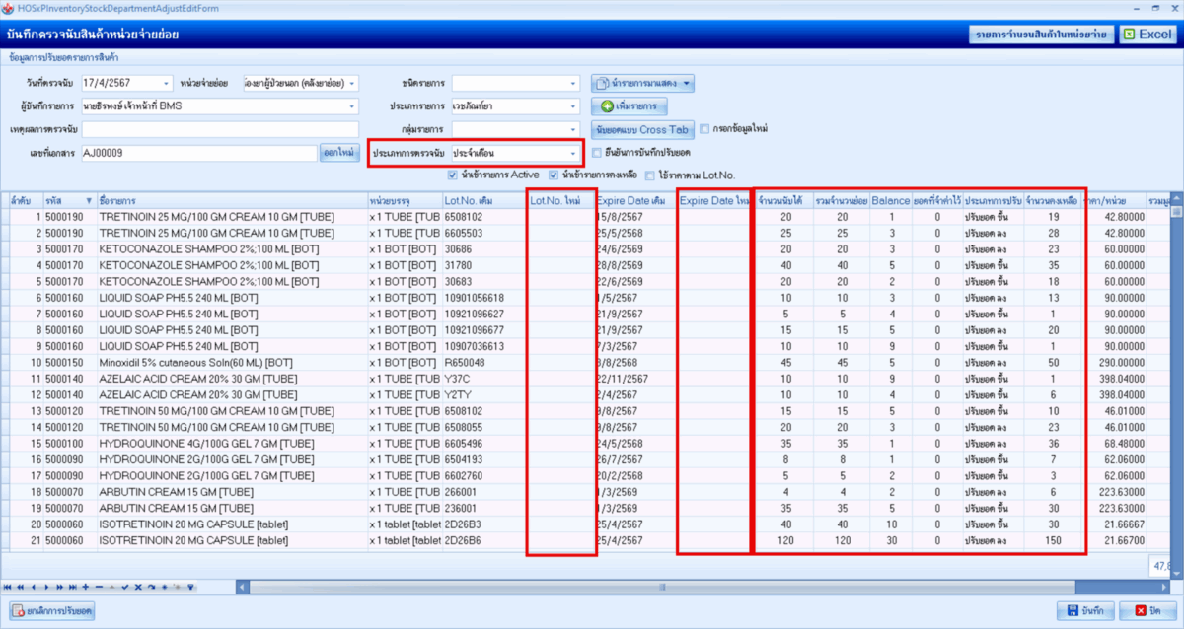Jump to first record in grid navigator

[x=8, y=588]
